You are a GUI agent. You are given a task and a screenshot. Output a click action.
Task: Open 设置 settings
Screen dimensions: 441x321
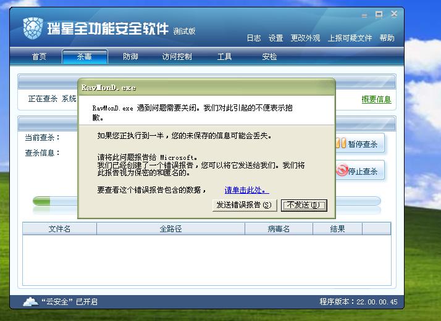[x=275, y=38]
